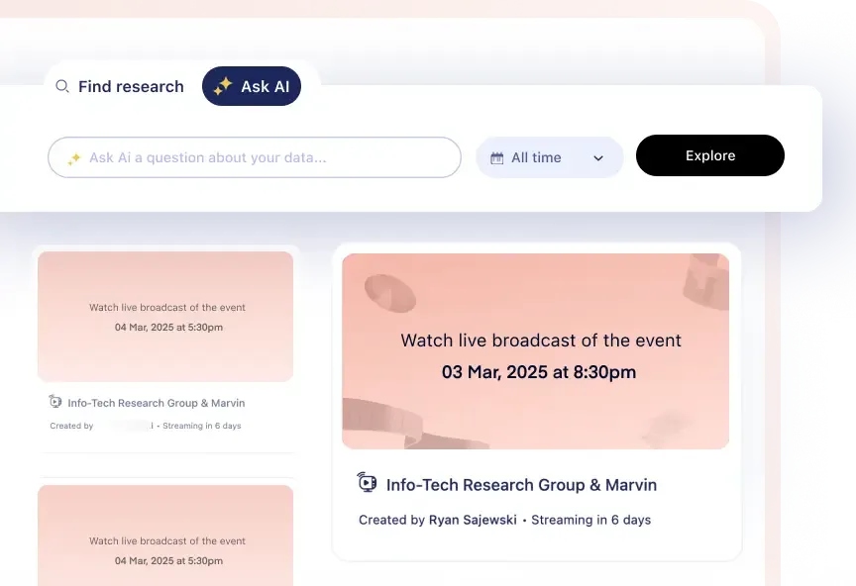The image size is (856, 586).
Task: Click Streaming in 6 days label
Action: click(591, 520)
